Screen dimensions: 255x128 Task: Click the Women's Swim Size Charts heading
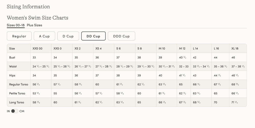coord(37,18)
